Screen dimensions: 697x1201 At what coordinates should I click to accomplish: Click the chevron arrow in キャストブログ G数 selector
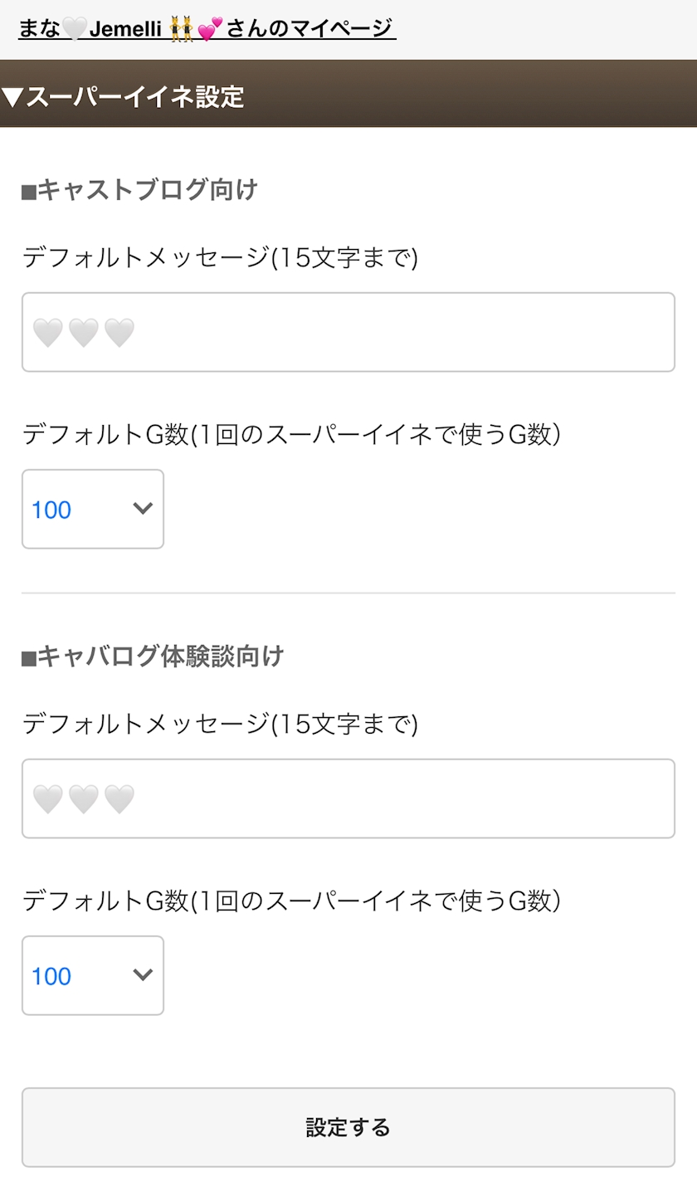[143, 508]
